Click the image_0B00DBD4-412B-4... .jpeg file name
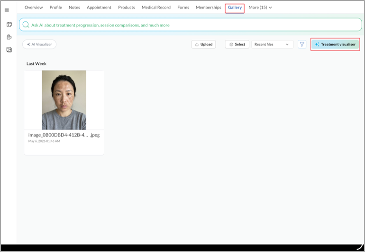The width and height of the screenshot is (365, 252). tap(64, 135)
